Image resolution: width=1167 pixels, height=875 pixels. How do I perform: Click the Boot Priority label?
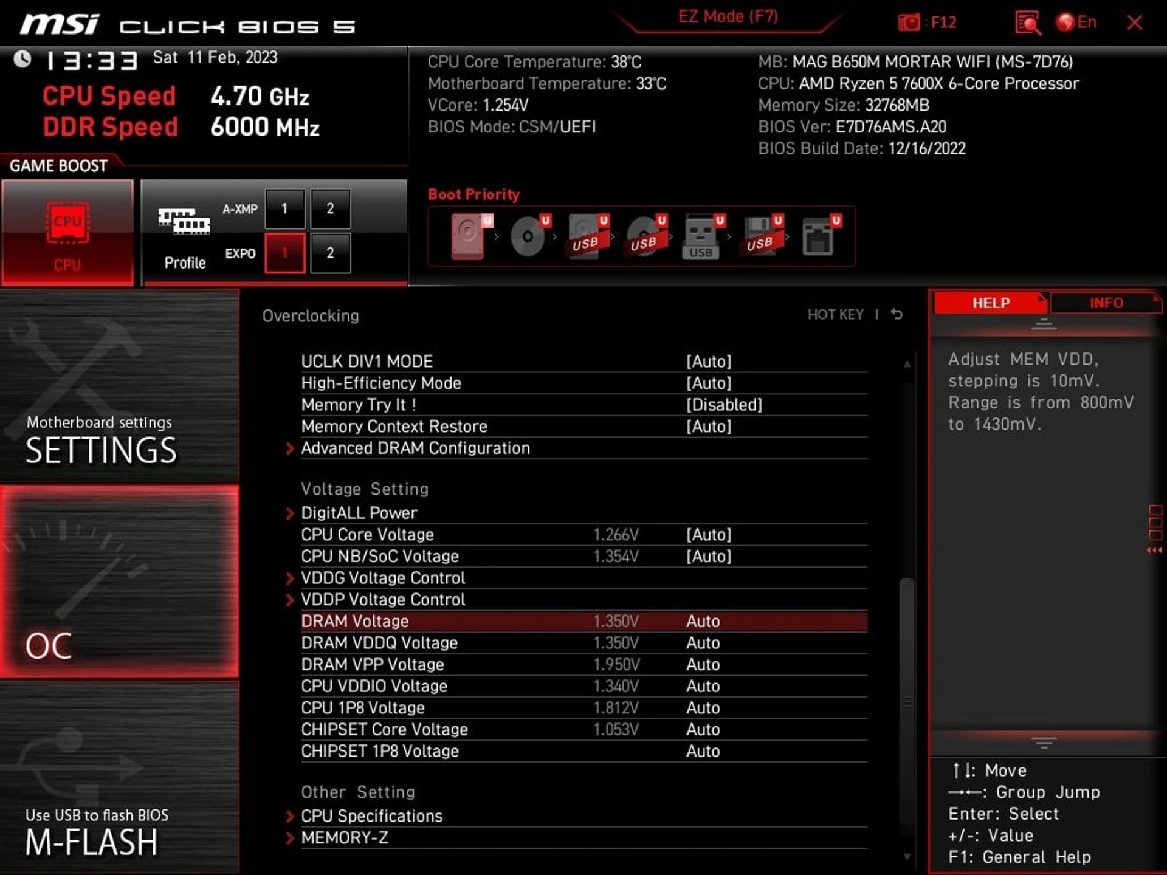click(x=474, y=194)
